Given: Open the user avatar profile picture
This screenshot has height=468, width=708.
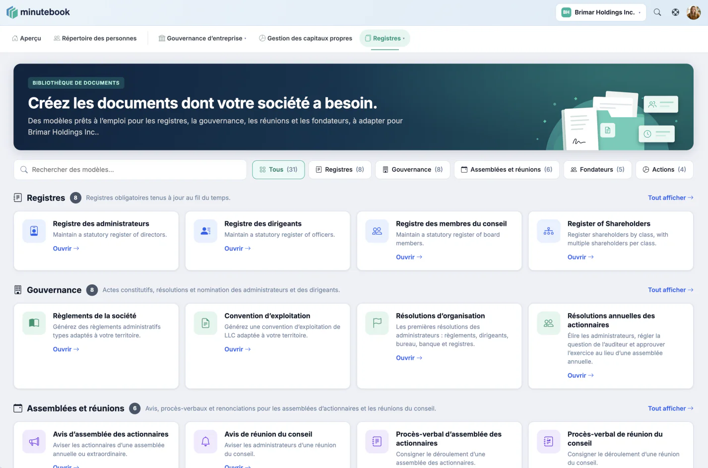Looking at the screenshot, I should (x=694, y=12).
